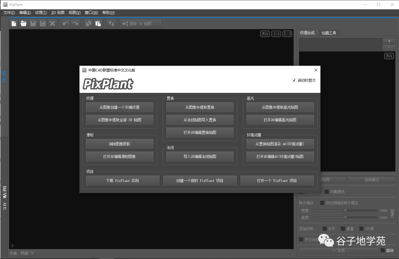Toggle the 垂直 symmetry checkbox
This screenshot has height=259, width=399.
pyautogui.click(x=343, y=228)
